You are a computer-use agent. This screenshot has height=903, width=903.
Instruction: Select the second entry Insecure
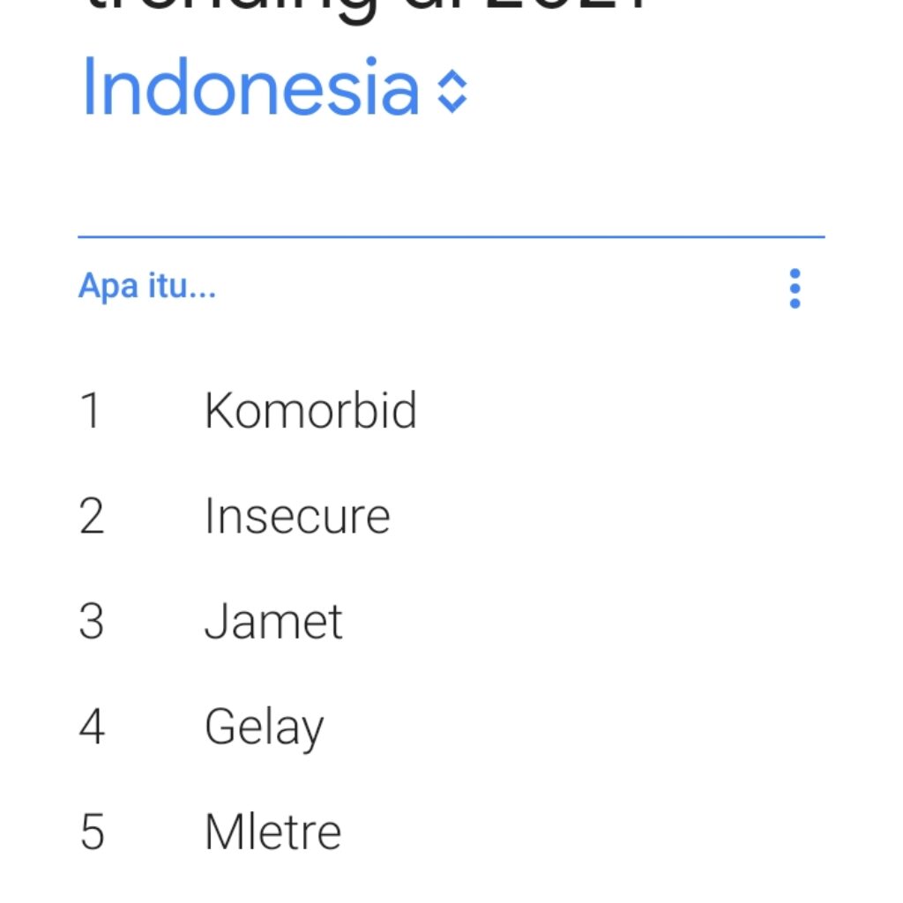(x=295, y=515)
